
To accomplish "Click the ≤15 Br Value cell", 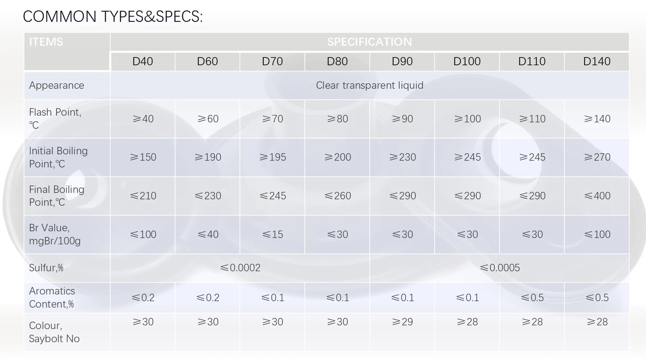I will click(x=273, y=235).
